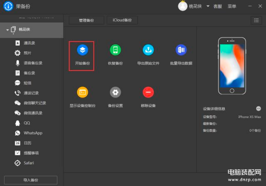The width and height of the screenshot is (266, 186).
Task: Open the 显示设备控制台 console icon
Action: [83, 92]
